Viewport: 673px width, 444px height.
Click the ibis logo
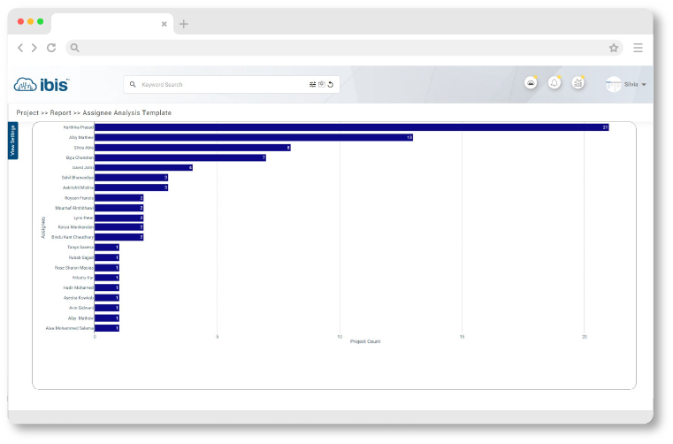pyautogui.click(x=42, y=84)
